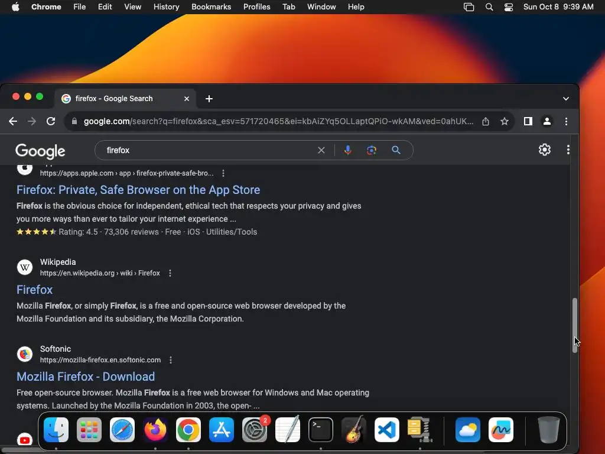This screenshot has width=605, height=454.
Task: Open Trash from the Dock
Action: click(x=549, y=430)
